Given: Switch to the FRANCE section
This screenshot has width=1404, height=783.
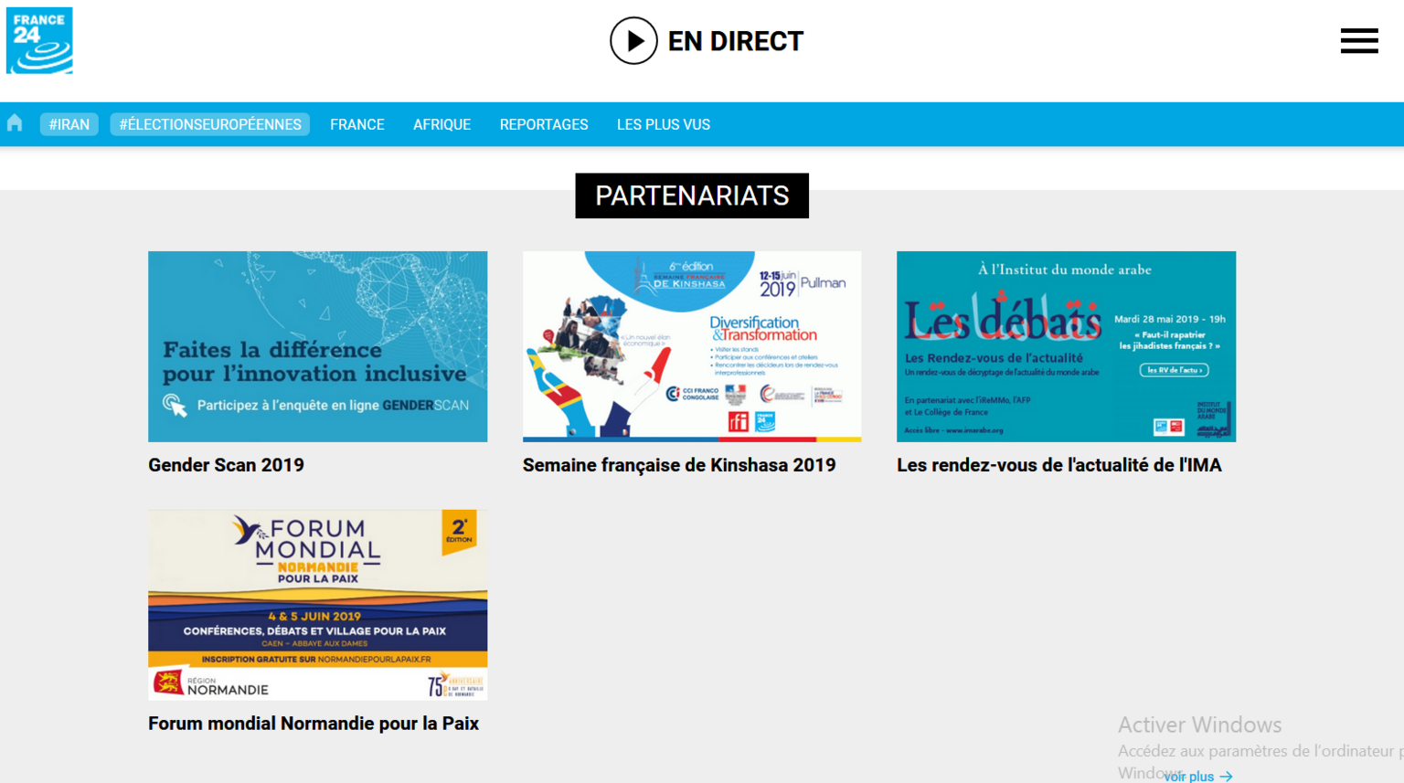Looking at the screenshot, I should point(356,124).
